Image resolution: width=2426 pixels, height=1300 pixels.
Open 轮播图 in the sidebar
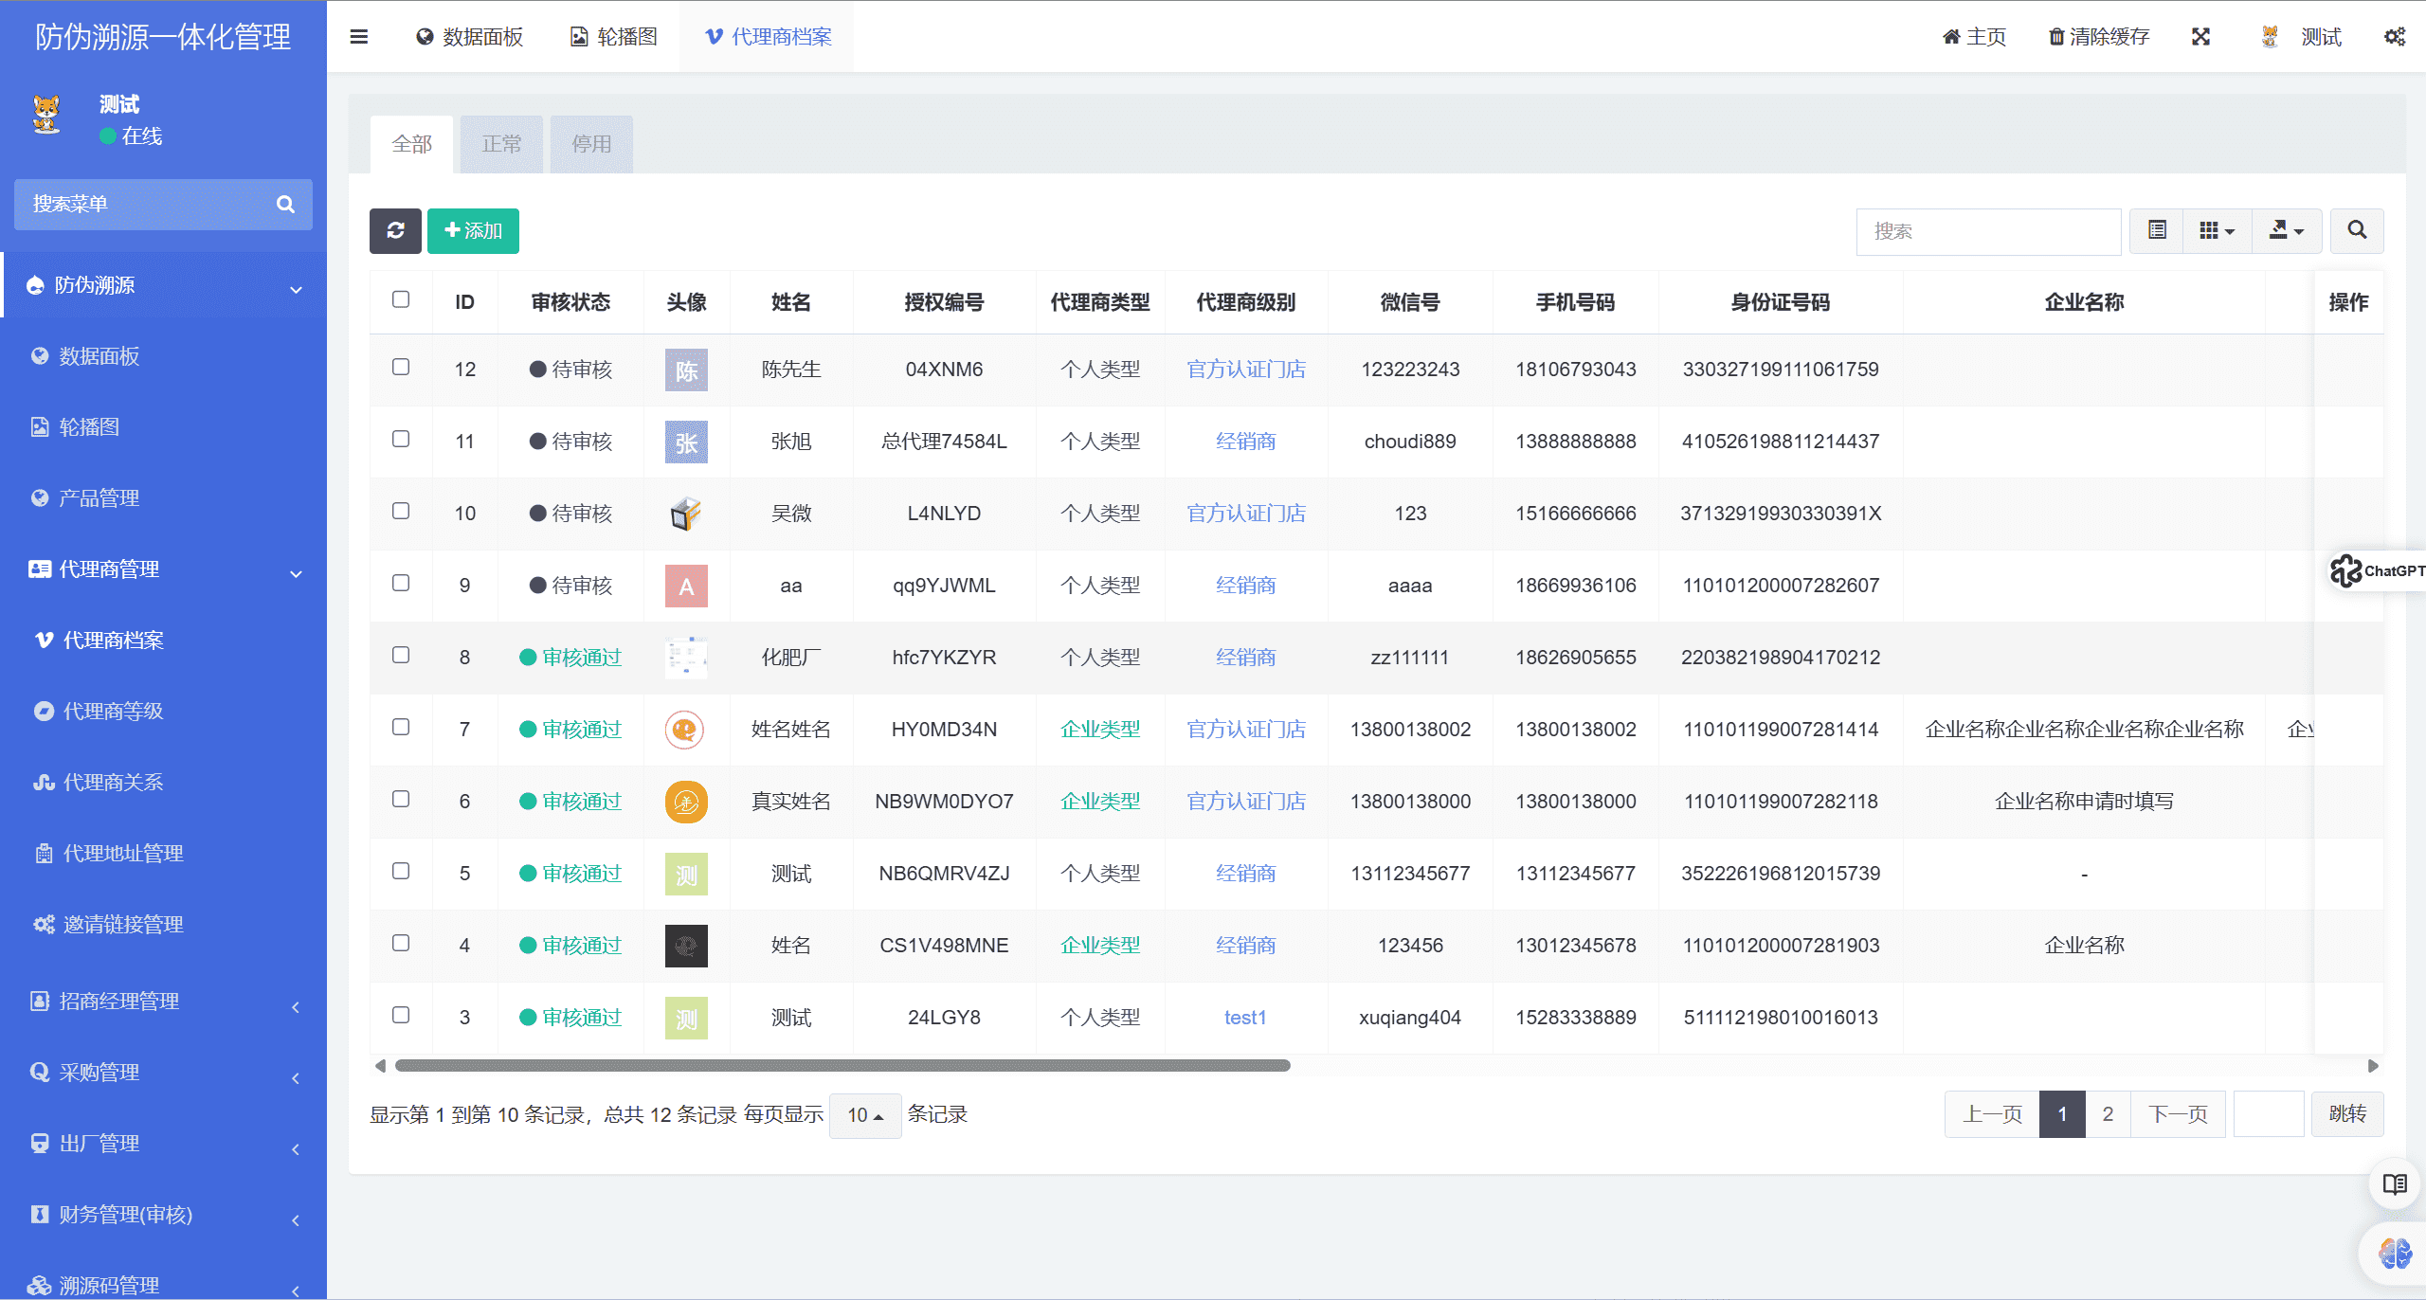pos(163,427)
